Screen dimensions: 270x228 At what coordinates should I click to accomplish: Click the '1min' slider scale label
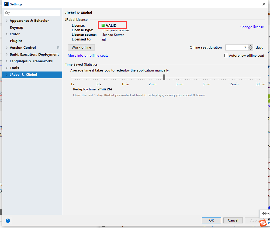click(x=125, y=84)
